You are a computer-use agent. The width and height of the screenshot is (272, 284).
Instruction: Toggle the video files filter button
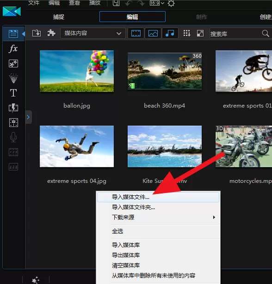[136, 33]
